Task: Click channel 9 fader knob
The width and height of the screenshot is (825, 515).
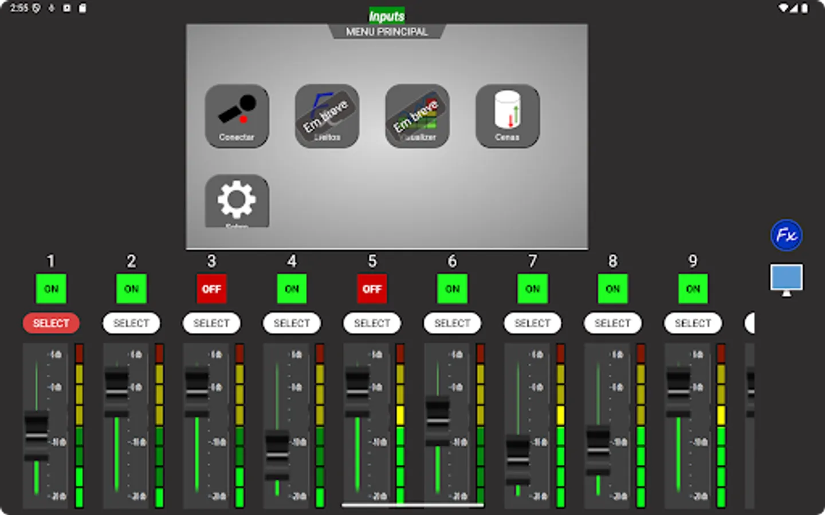Action: click(678, 392)
